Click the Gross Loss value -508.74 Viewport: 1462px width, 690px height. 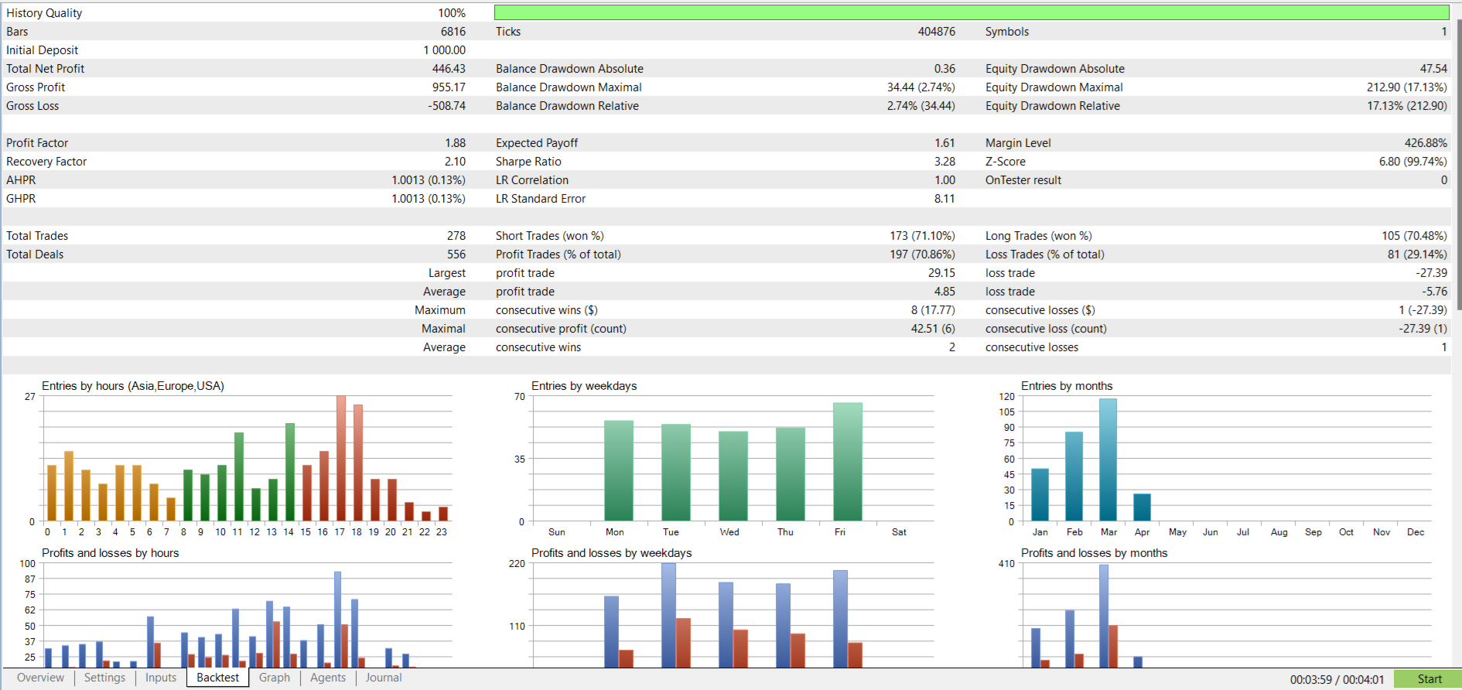pos(447,106)
